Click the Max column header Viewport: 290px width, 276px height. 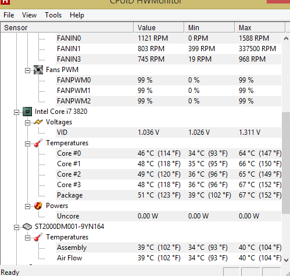(260, 28)
